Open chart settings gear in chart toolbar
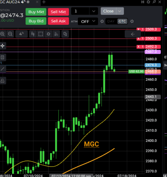167x177 pixels. 48,34
